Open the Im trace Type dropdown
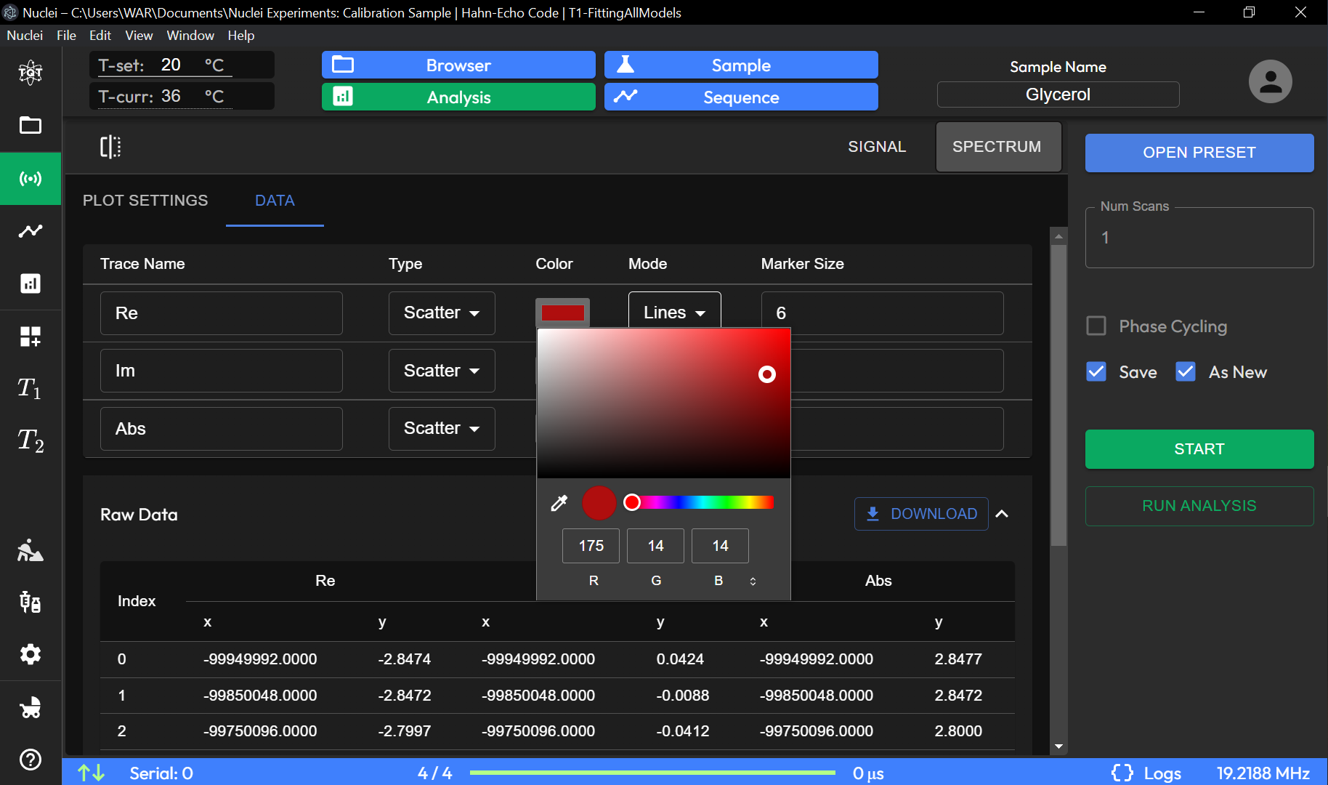The height and width of the screenshot is (785, 1328). point(442,371)
